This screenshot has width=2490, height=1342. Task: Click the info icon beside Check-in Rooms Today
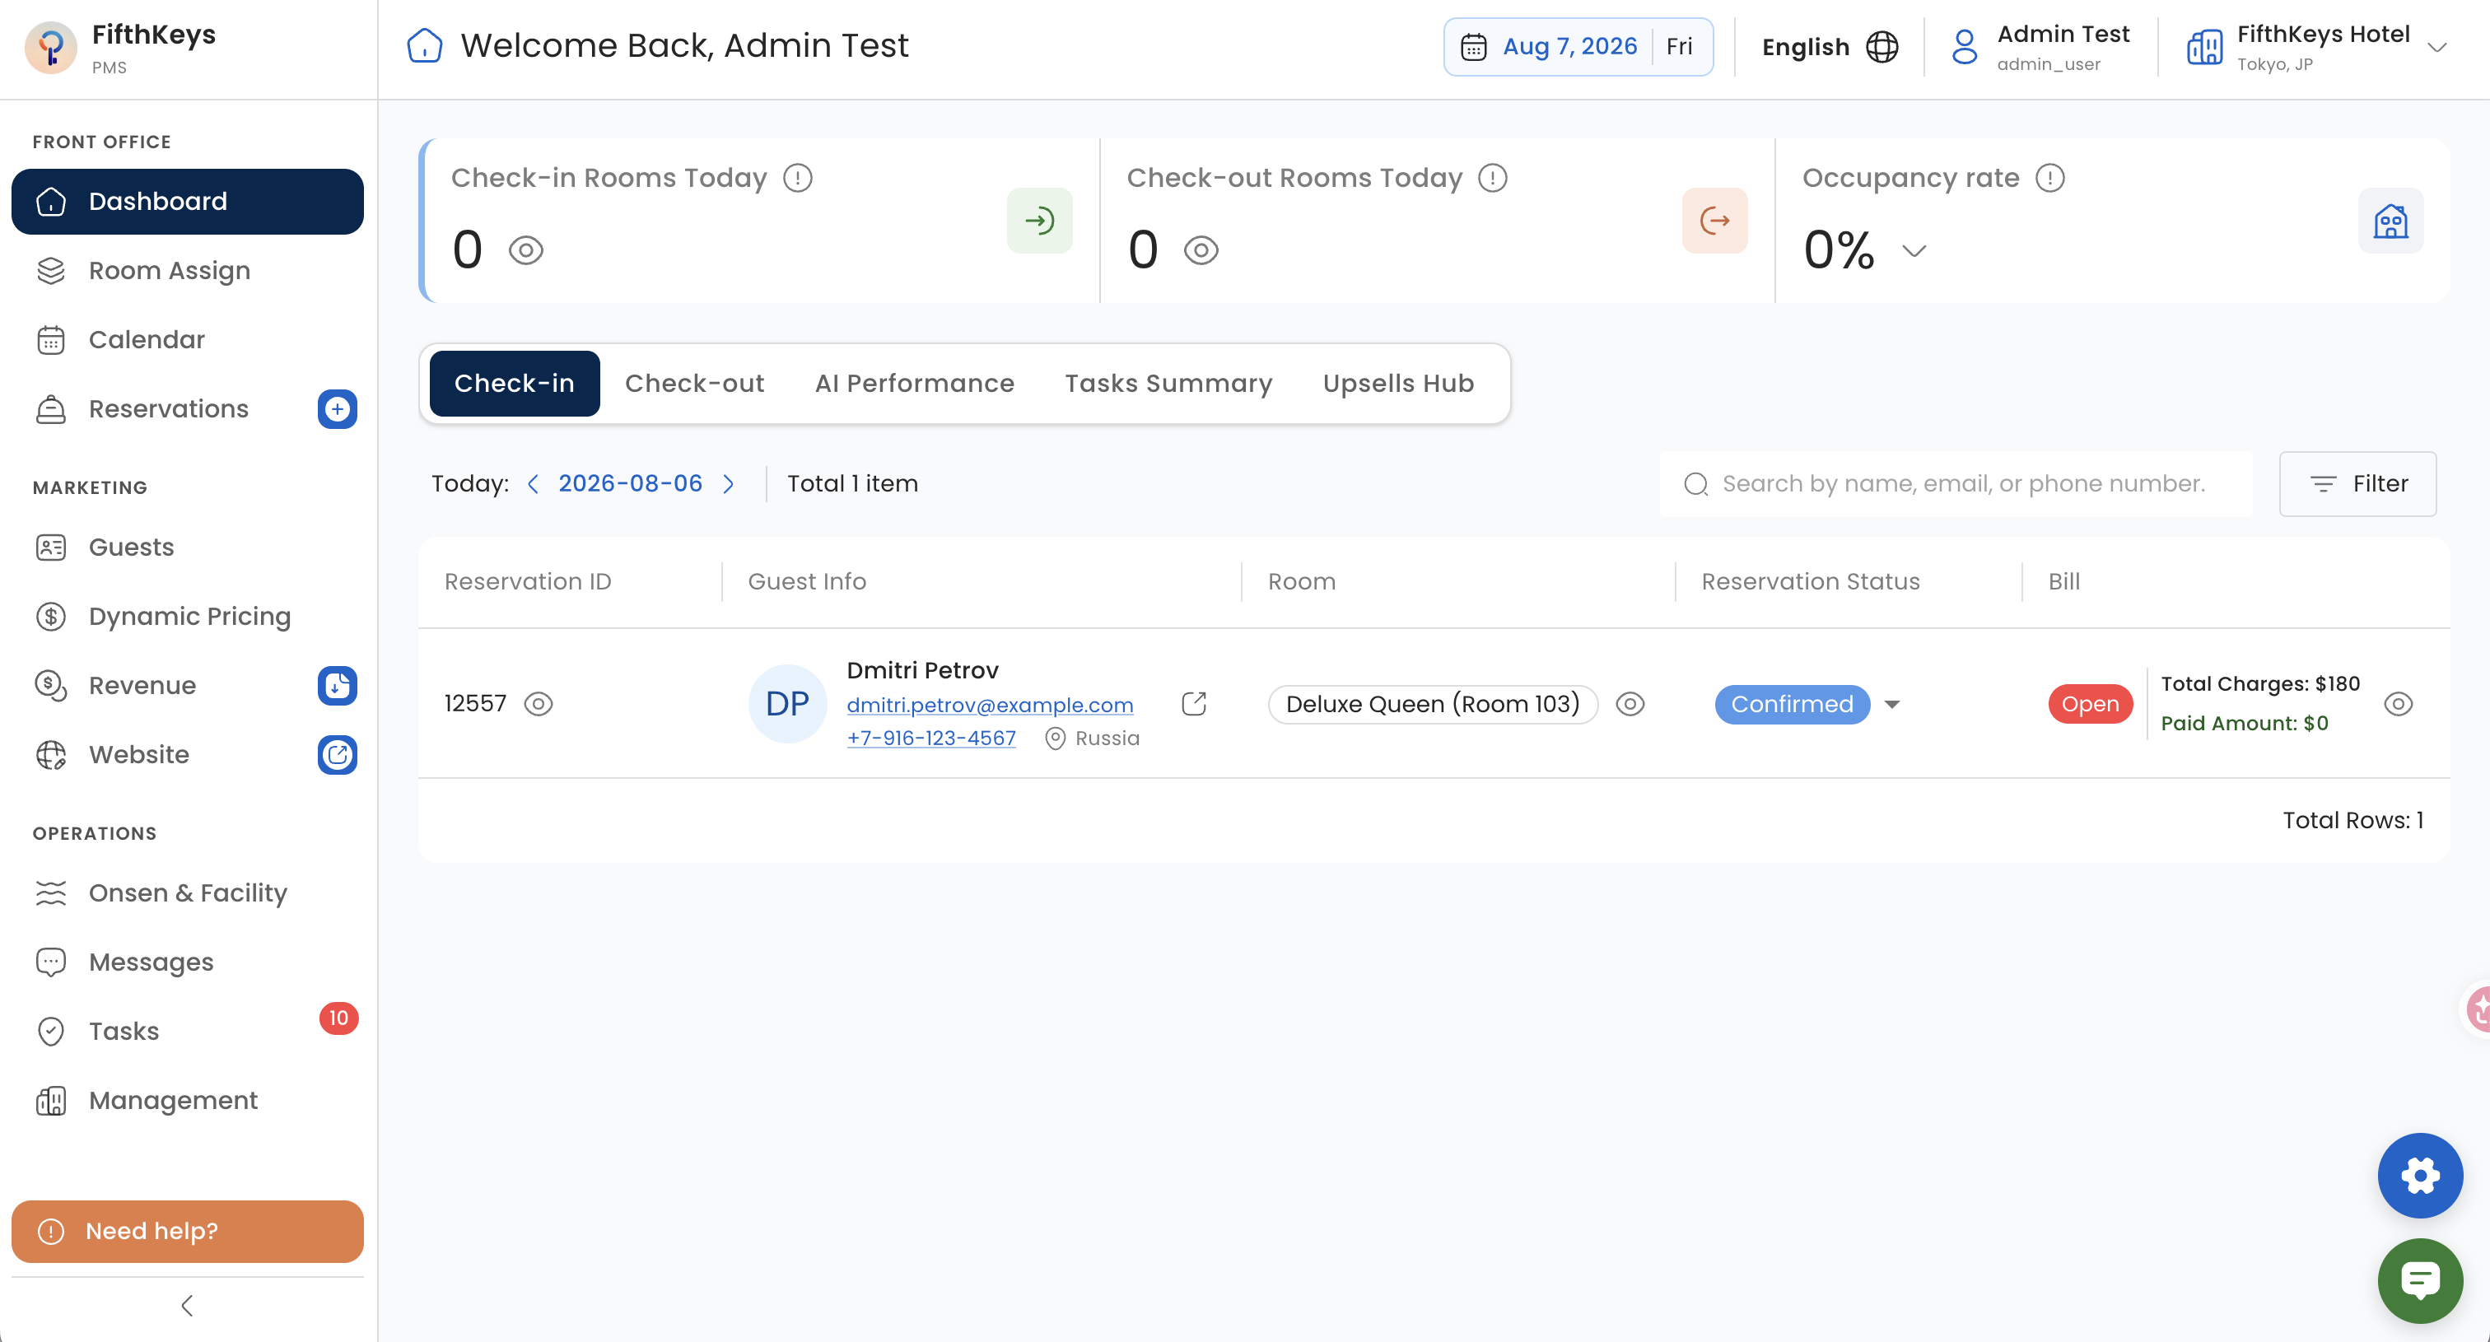[x=797, y=178]
